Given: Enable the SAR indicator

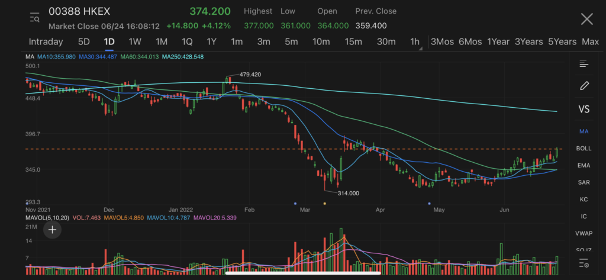Looking at the screenshot, I should click(584, 182).
